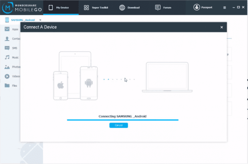The height and width of the screenshot is (164, 248).
Task: Open the Super Toolkit tab
Action: coord(96,8)
